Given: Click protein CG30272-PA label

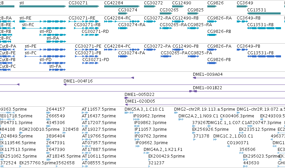Looking at the screenshot, I should click(x=157, y=46).
